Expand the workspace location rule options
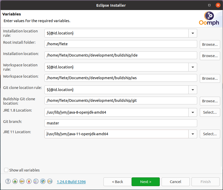223x190 pixels. 193,67
